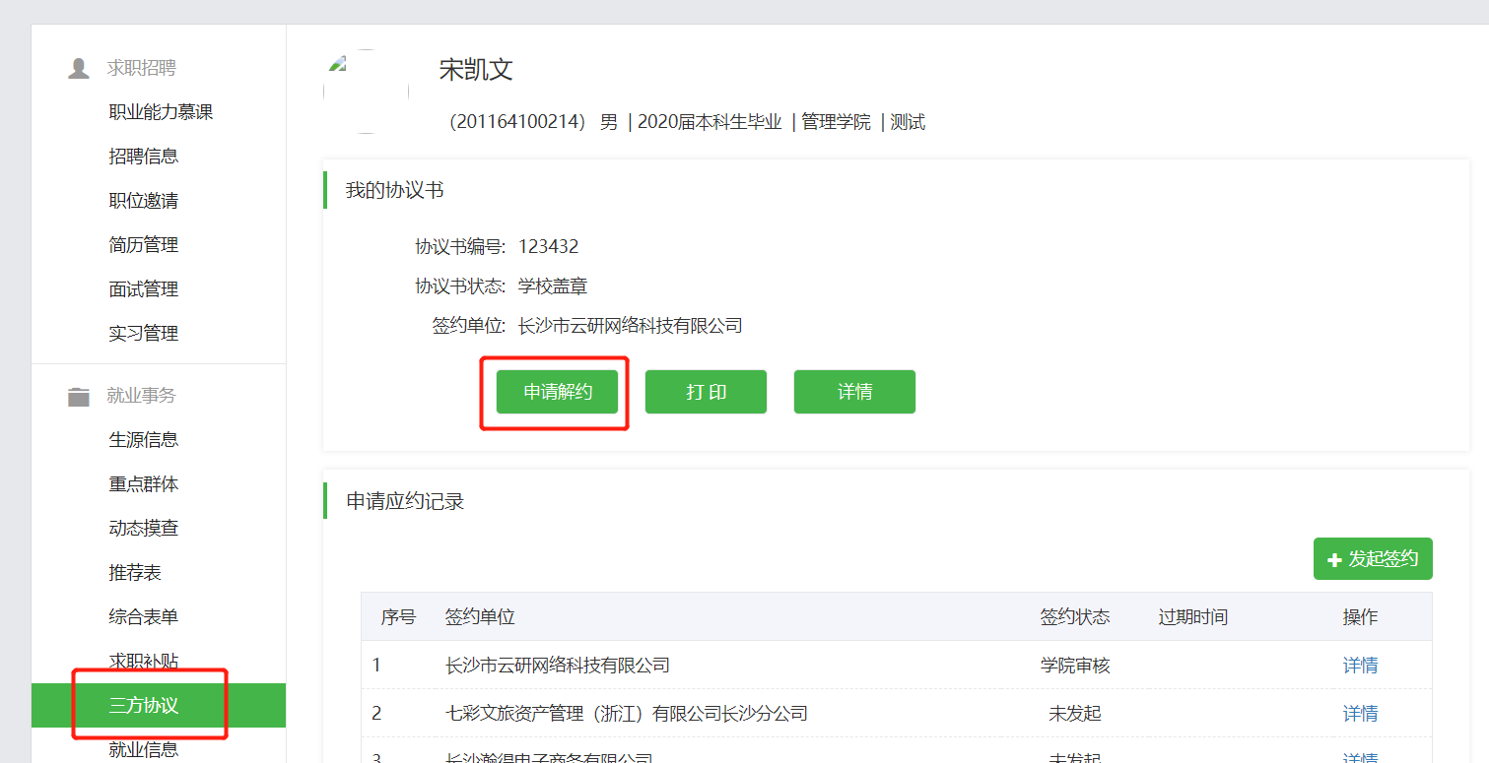This screenshot has width=1489, height=763.
Task: Go to 动态摸查 page
Action: [x=143, y=529]
